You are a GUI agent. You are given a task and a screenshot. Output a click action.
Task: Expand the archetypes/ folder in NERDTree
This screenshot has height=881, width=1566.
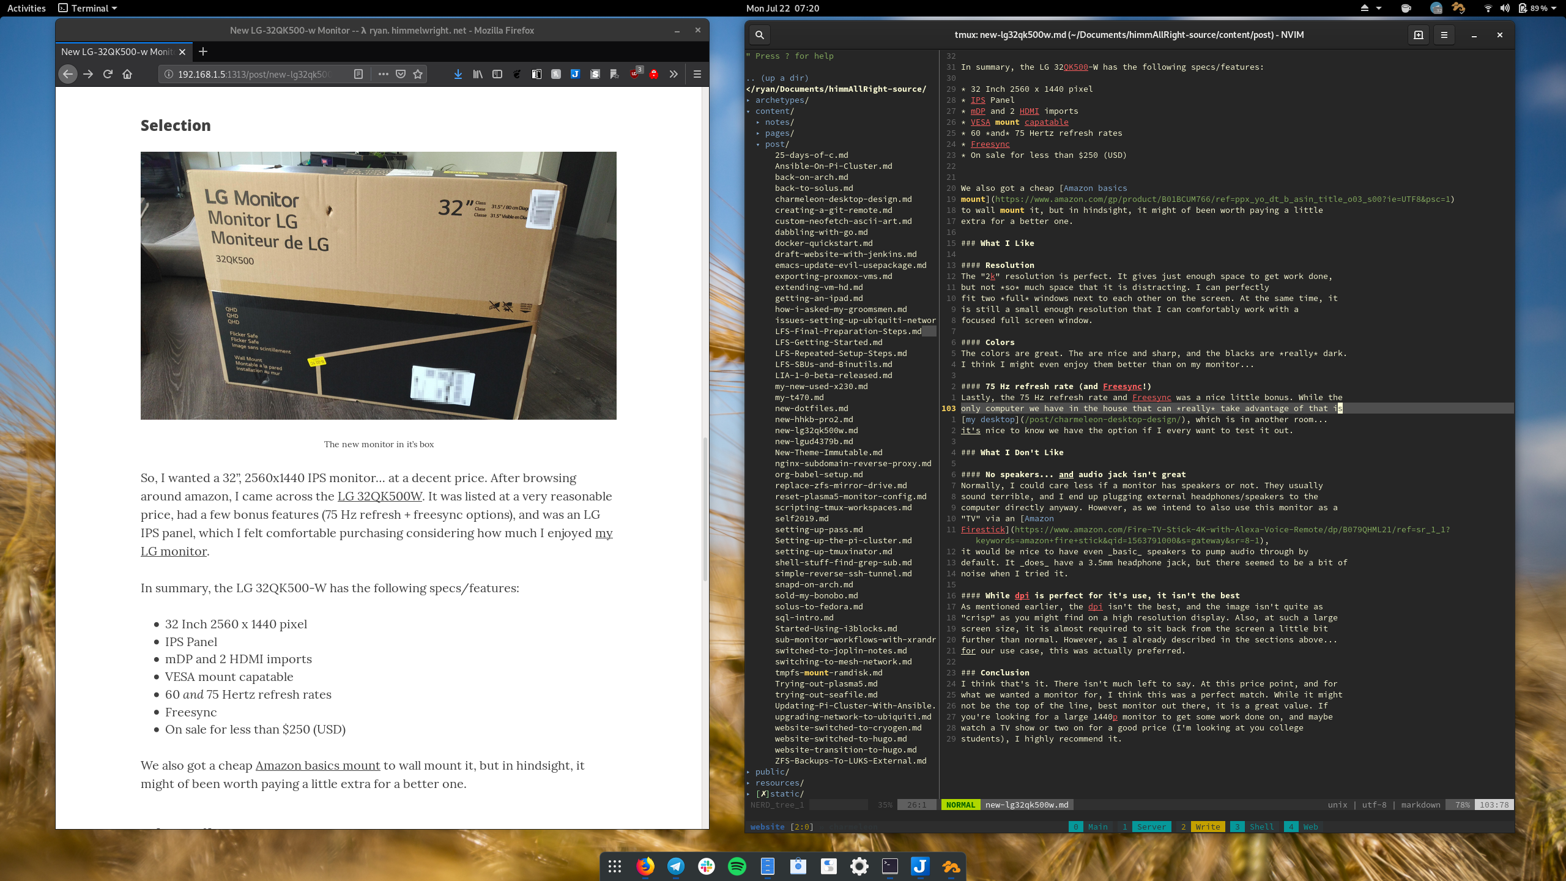point(781,100)
